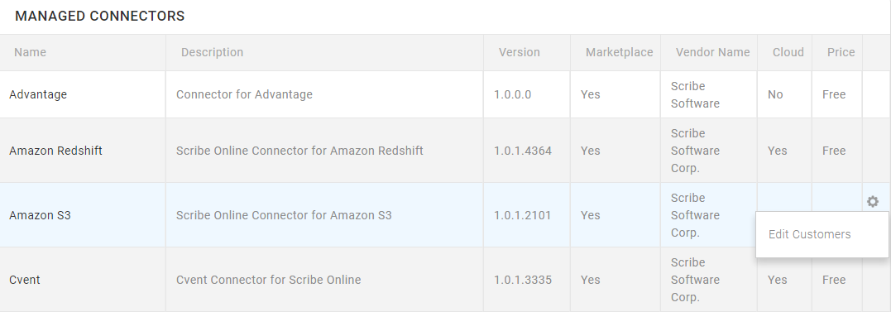Select the Cvent connector name
Viewport: 891px width, 312px height.
pos(25,280)
